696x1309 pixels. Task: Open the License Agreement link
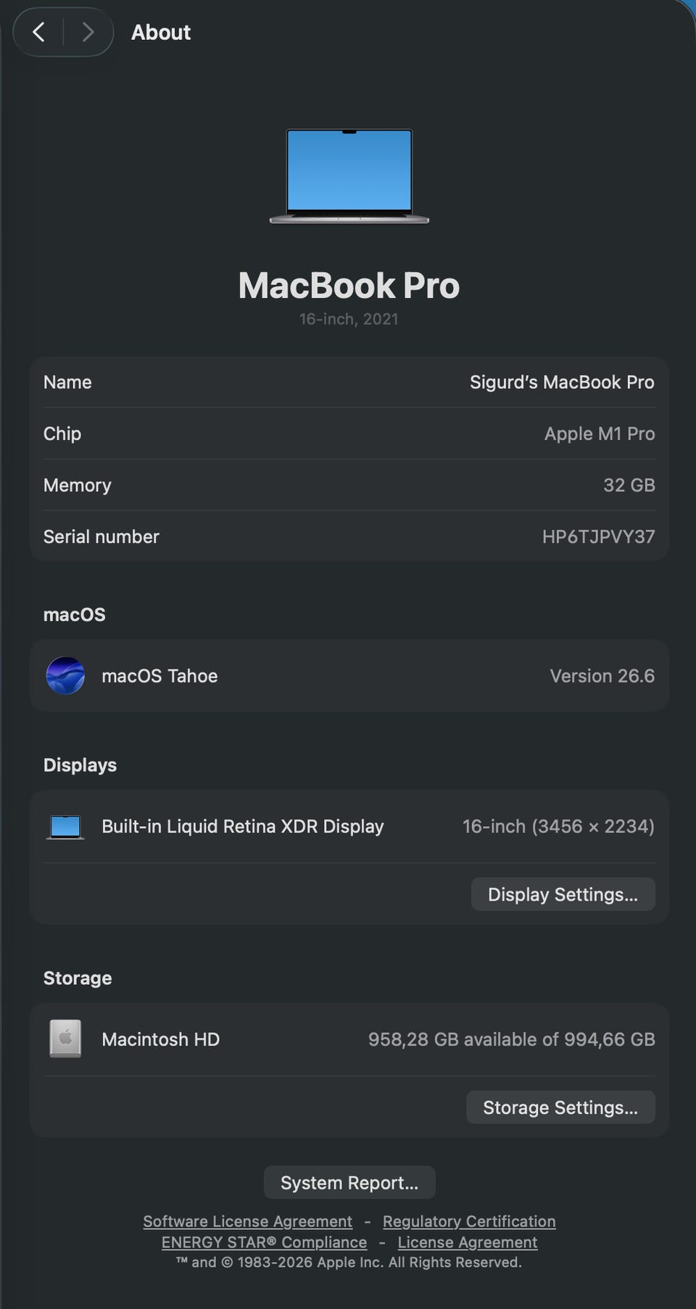[x=468, y=1242]
